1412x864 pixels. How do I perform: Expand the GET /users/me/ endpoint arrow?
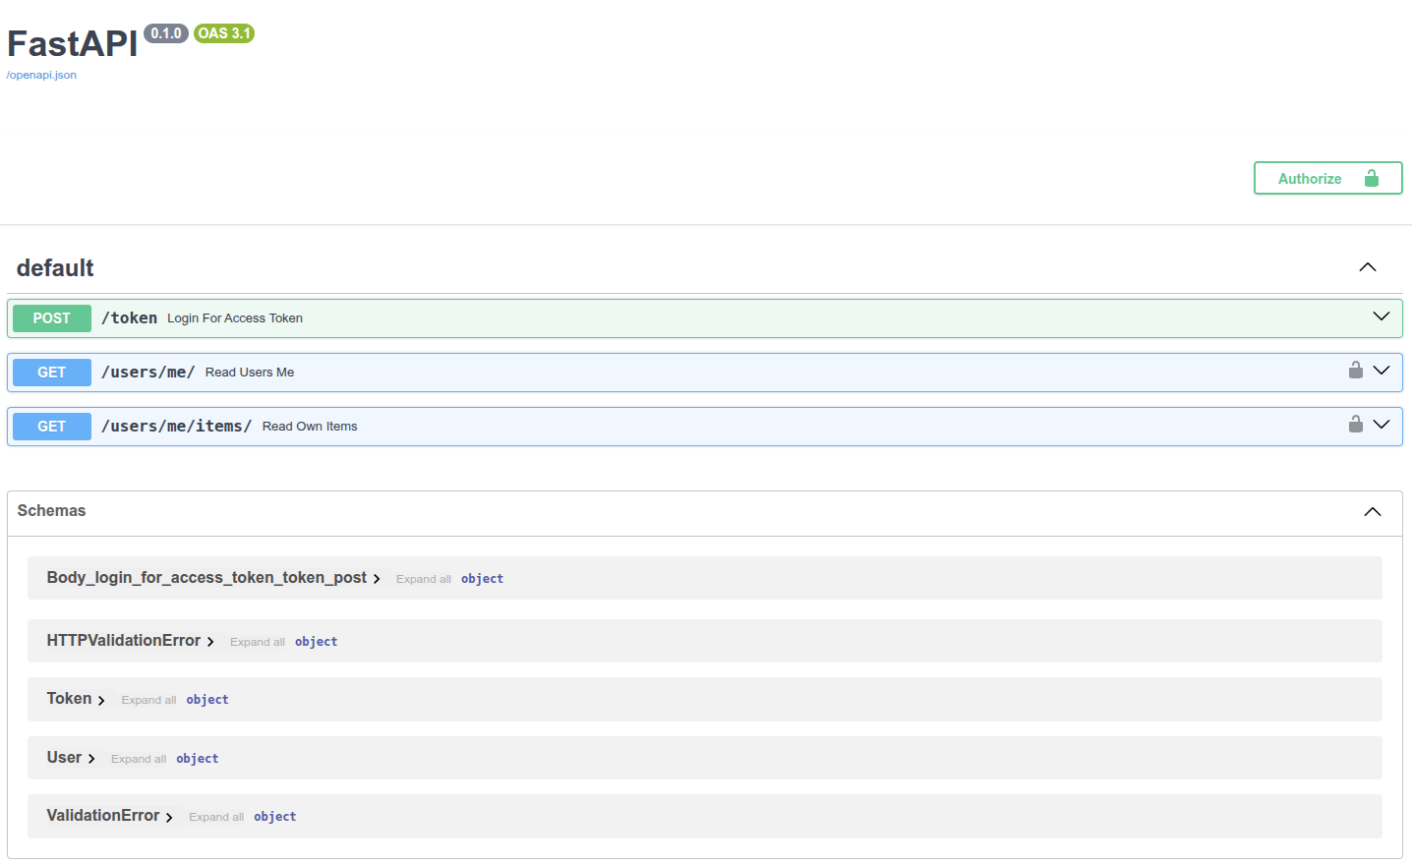pyautogui.click(x=1381, y=371)
